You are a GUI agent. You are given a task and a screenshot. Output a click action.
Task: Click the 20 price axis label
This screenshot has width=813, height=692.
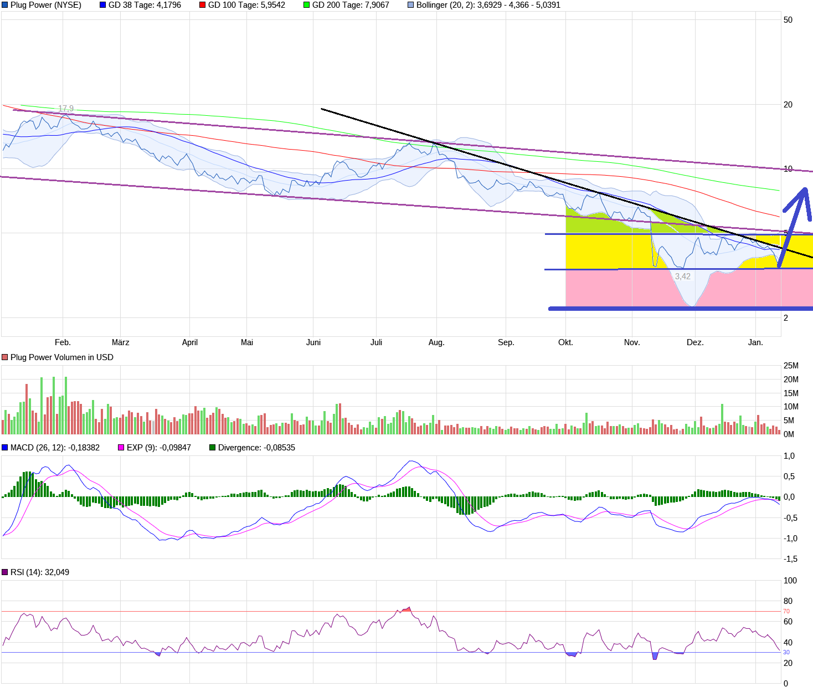pyautogui.click(x=788, y=105)
